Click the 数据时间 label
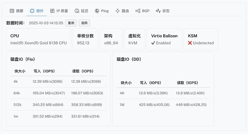Screen dimensions: 248x134 click(x=15, y=23)
